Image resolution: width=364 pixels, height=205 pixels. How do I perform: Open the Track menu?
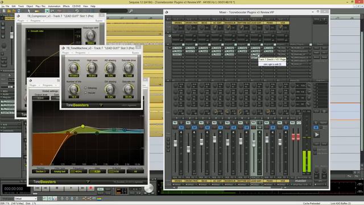point(21,6)
